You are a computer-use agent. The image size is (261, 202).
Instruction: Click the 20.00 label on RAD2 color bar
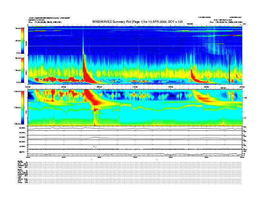tap(18, 41)
